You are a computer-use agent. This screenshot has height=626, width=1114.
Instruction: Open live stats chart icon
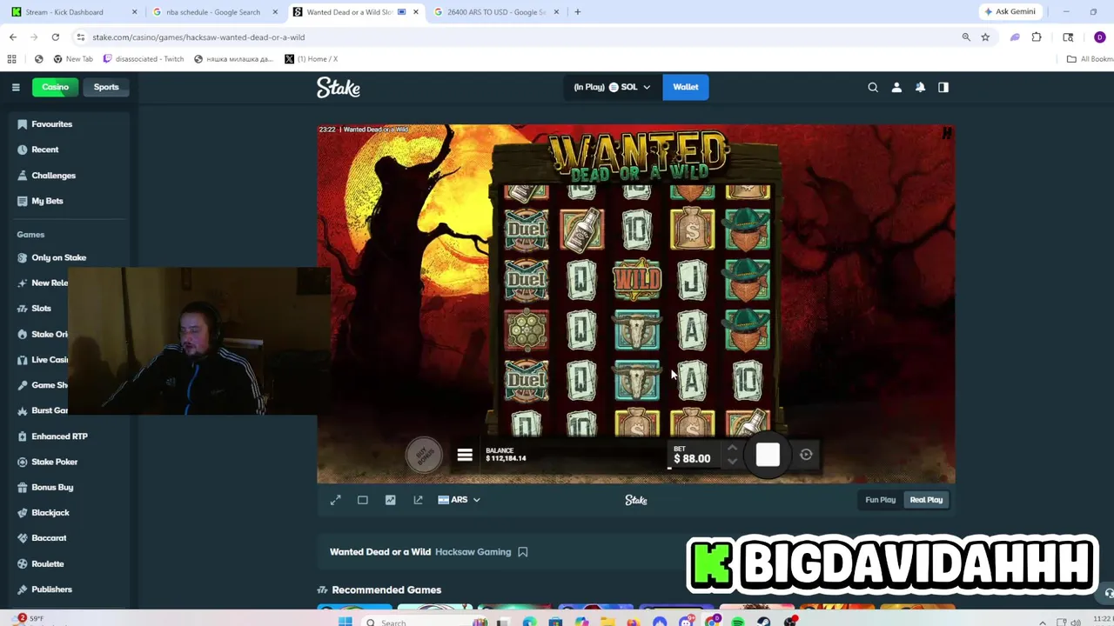coord(390,500)
